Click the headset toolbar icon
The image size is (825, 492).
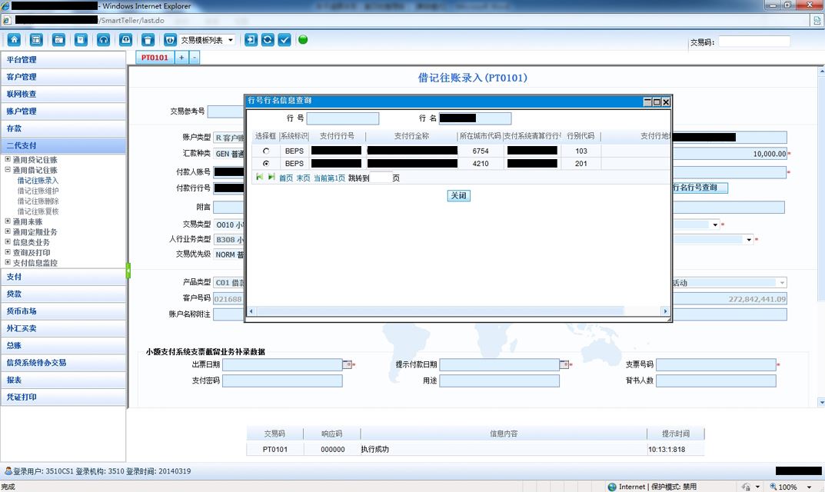point(103,40)
